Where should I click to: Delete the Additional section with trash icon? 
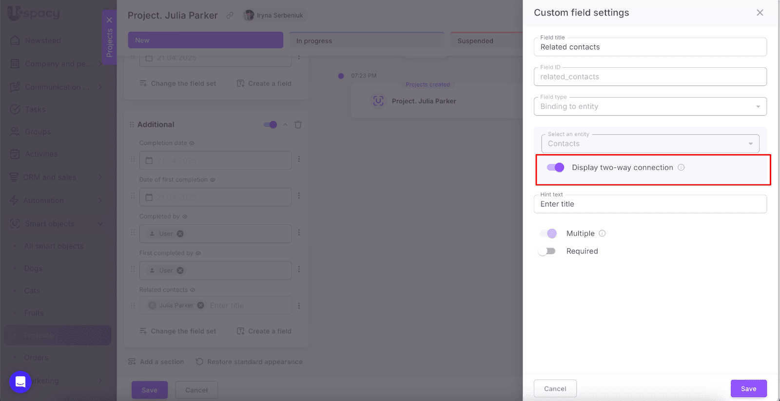pos(298,124)
